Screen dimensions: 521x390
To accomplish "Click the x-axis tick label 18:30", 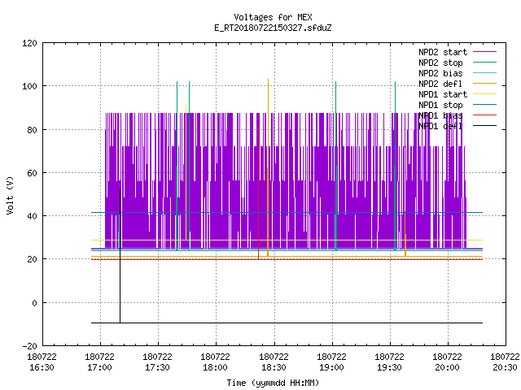I will point(274,367).
